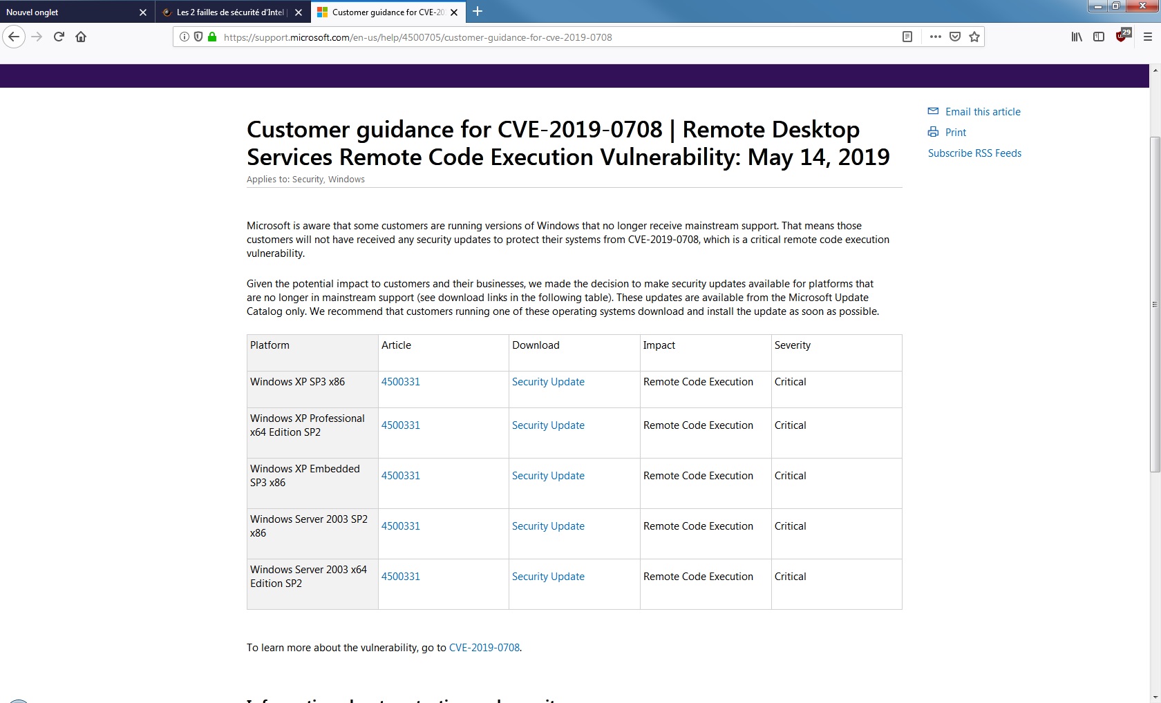1161x703 pixels.
Task: Download Security Update for Server 2003 SP2 x86
Action: [x=548, y=526]
